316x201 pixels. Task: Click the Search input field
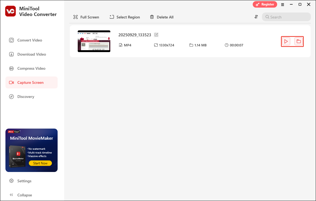coord(286,17)
